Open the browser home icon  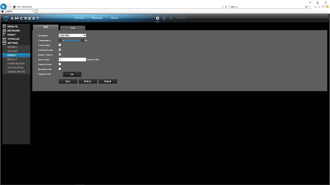pos(315,7)
